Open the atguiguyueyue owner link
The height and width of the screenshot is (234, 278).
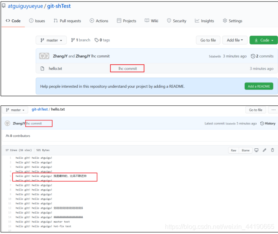click(25, 6)
